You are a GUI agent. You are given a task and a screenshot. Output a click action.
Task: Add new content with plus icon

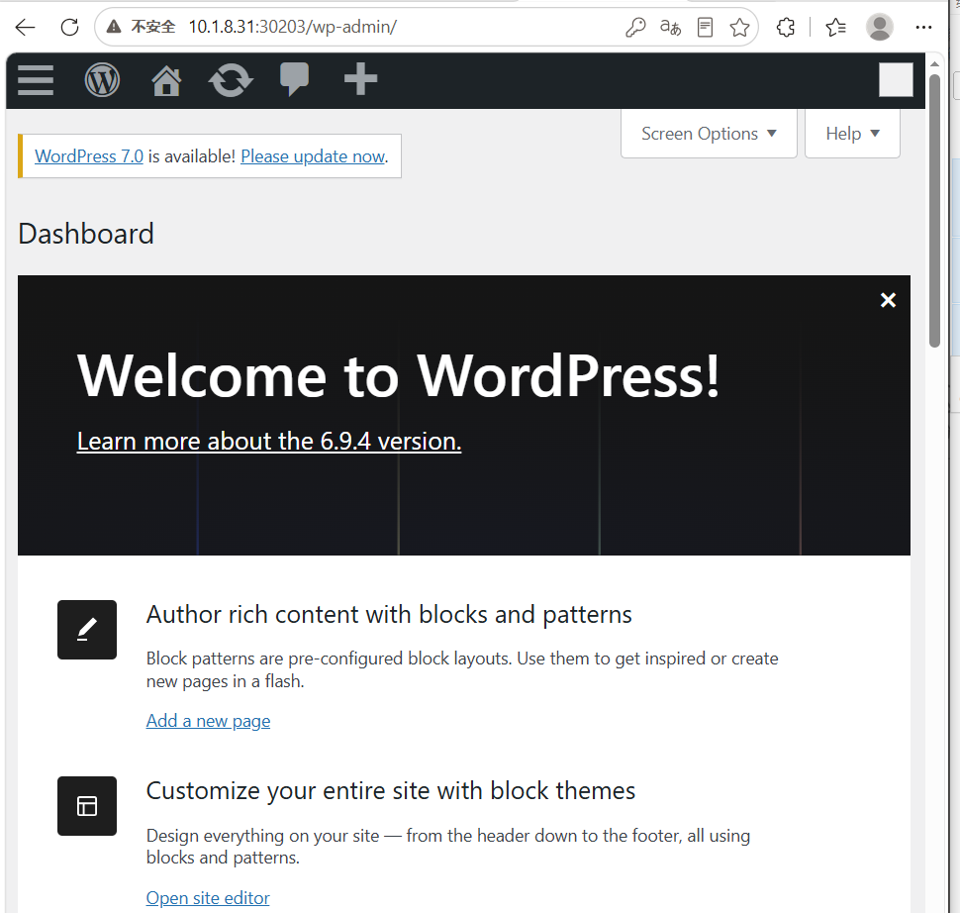click(x=360, y=79)
